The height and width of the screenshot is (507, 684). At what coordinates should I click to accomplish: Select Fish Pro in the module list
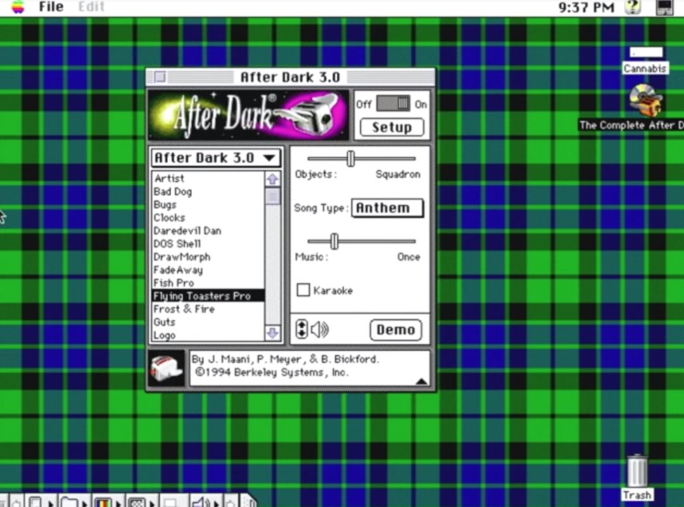point(208,283)
